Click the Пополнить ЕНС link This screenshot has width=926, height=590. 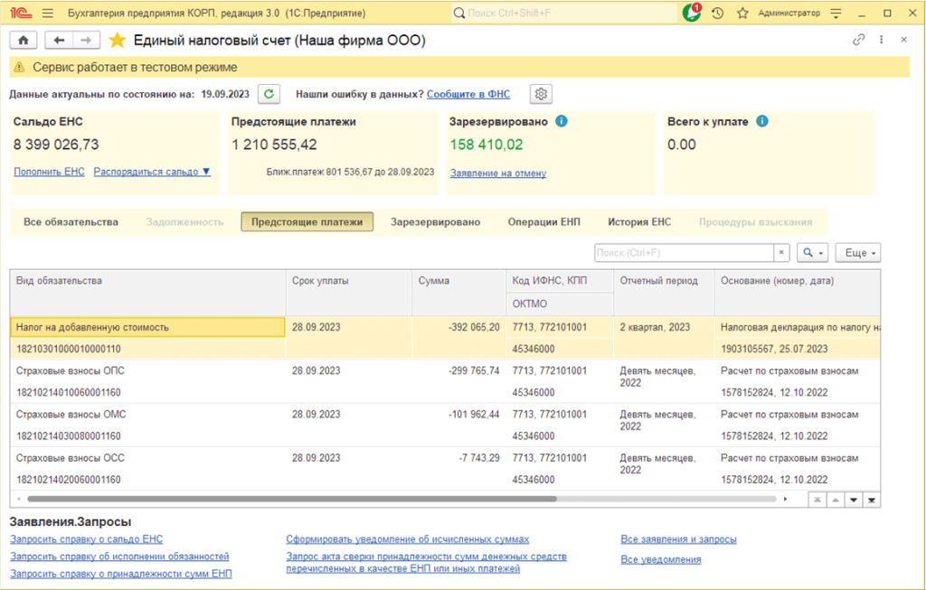[x=49, y=172]
